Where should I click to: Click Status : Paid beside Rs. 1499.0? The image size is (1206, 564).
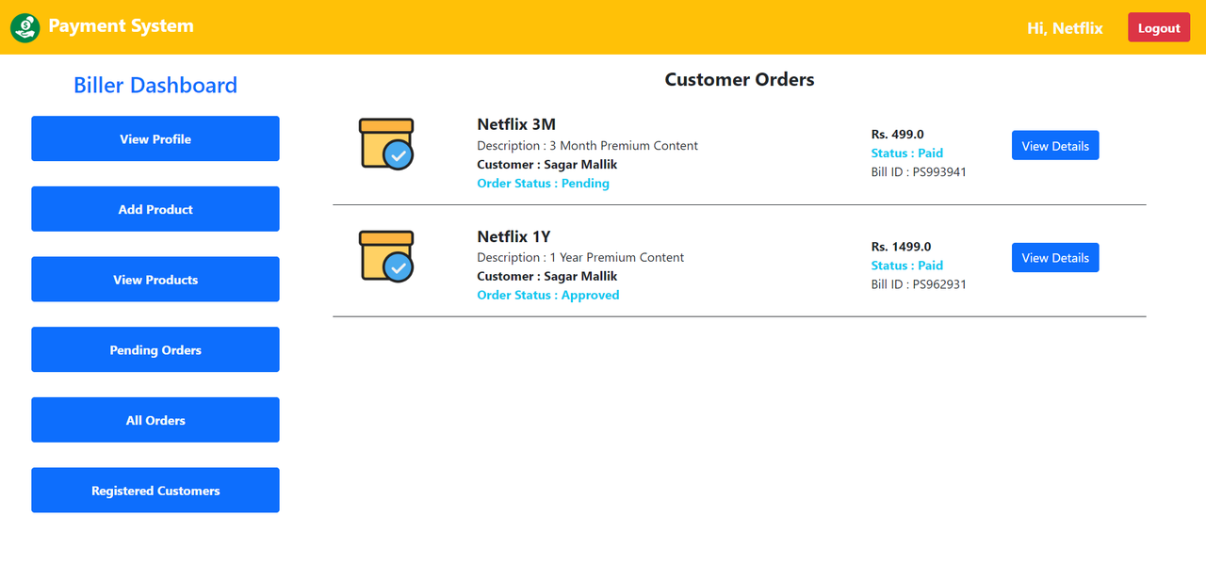click(x=907, y=266)
